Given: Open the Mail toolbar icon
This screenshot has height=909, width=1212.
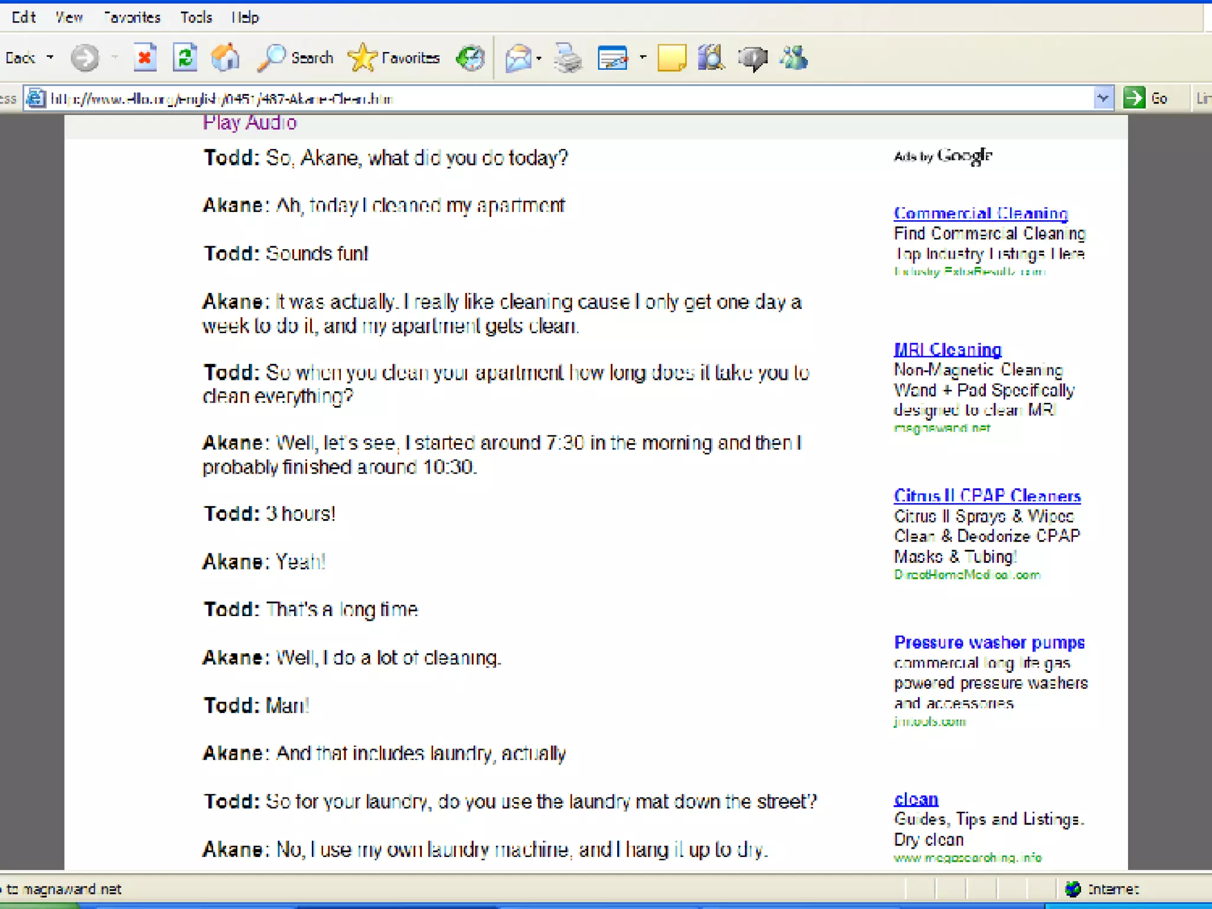Looking at the screenshot, I should pos(518,58).
